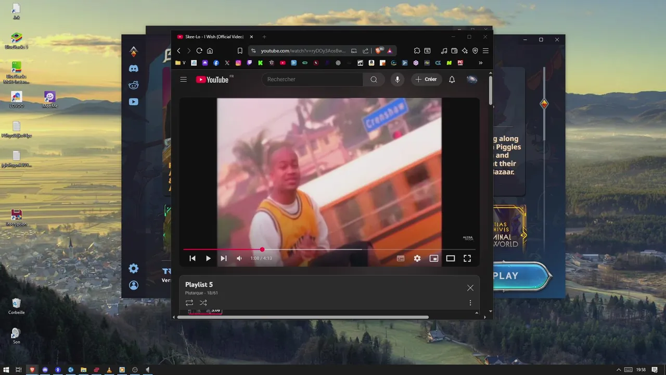
Task: Click launcher vertical scroll diamond handle
Action: 544,104
